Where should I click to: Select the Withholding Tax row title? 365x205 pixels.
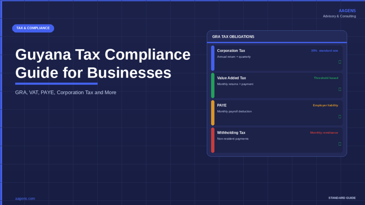pos(231,133)
